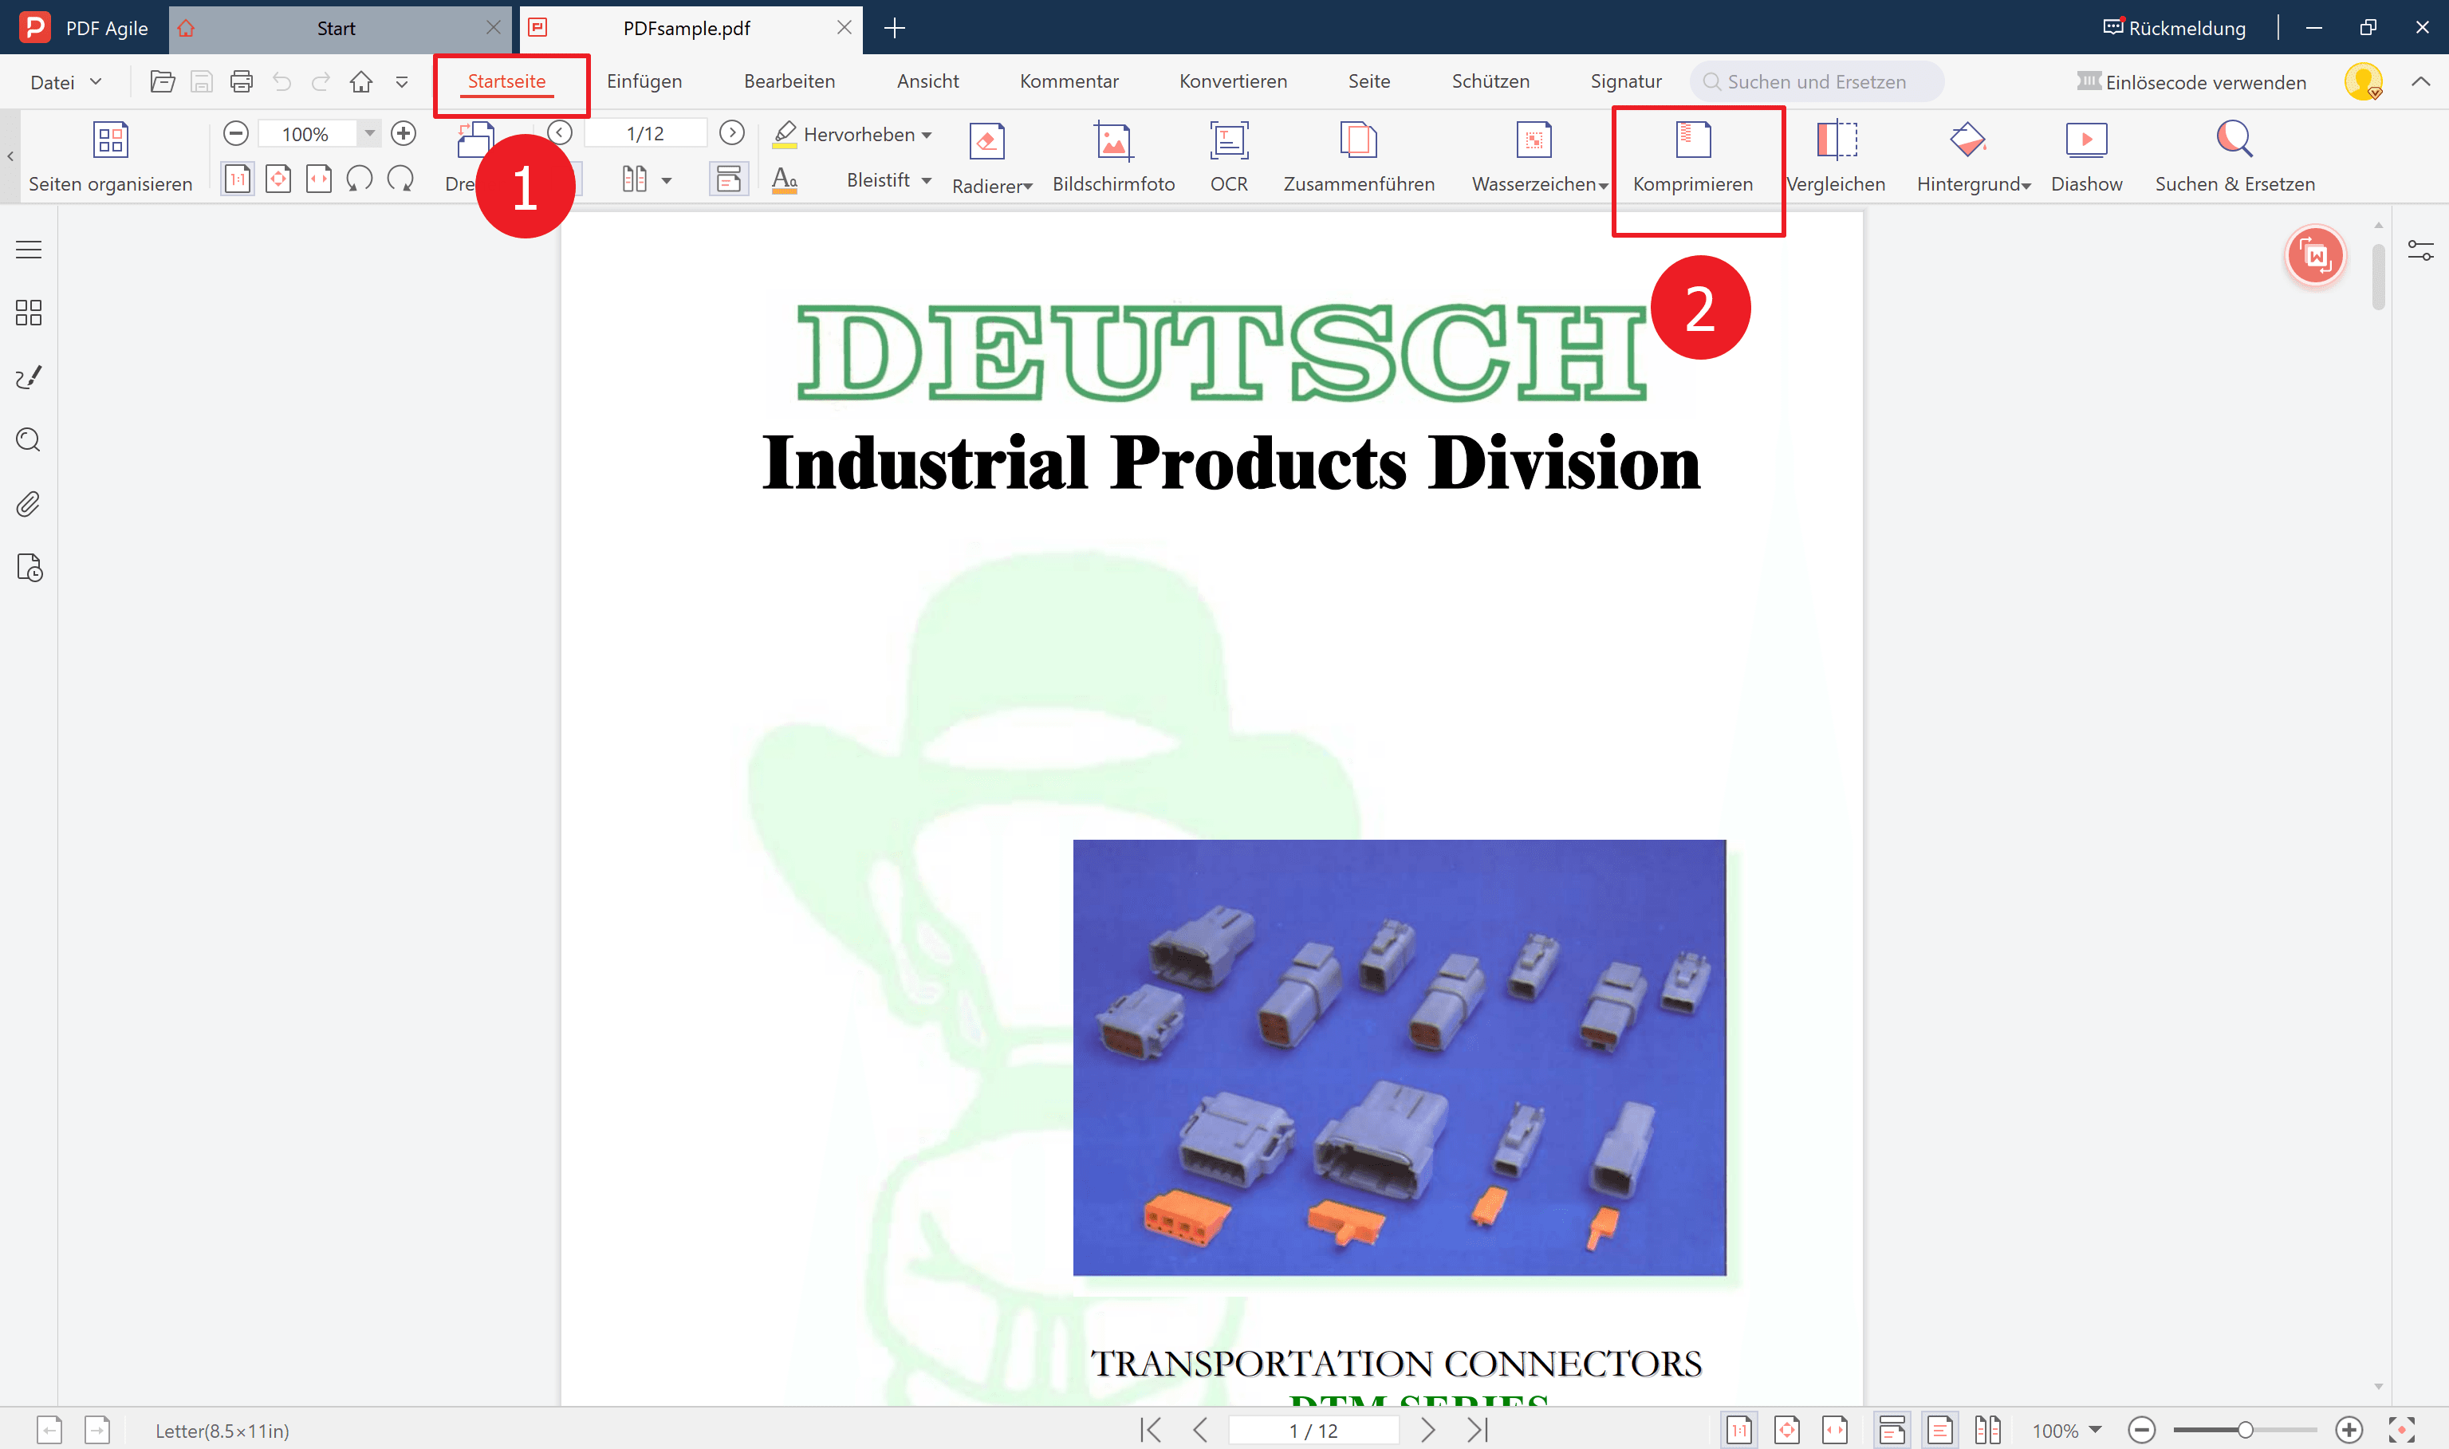Expand the Bleistift dropdown arrow
Viewport: 2449px width, 1449px height.
click(927, 181)
